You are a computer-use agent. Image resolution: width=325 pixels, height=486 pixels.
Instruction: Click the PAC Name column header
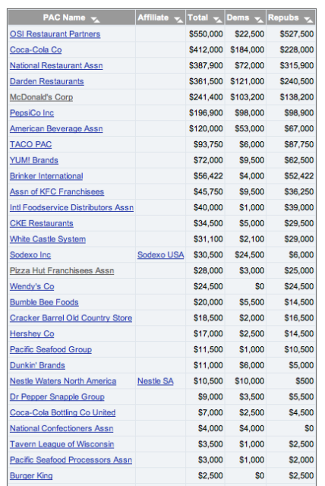(x=71, y=17)
